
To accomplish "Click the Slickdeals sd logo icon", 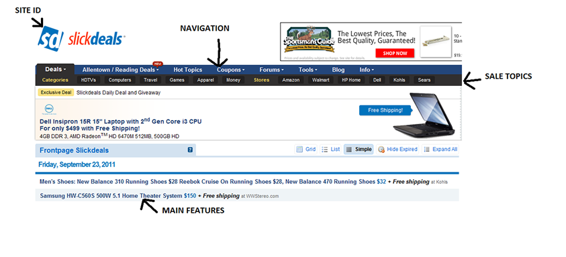I will (x=50, y=38).
